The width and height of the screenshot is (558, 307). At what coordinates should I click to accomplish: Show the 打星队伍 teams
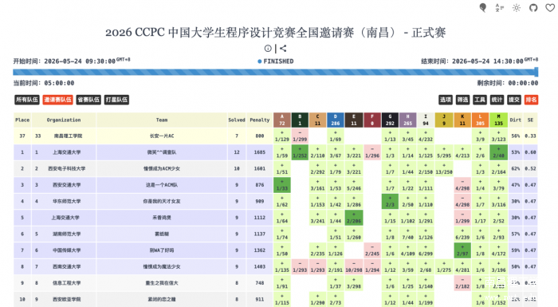[x=116, y=100]
